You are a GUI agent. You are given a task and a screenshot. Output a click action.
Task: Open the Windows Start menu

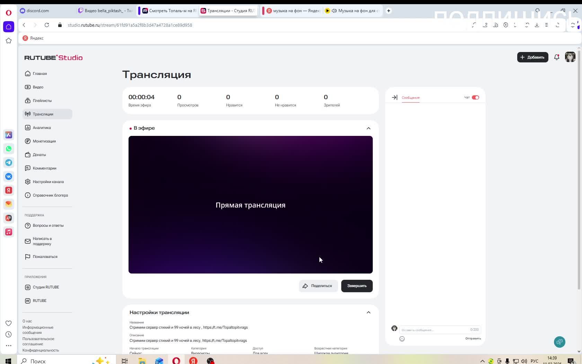click(8, 361)
